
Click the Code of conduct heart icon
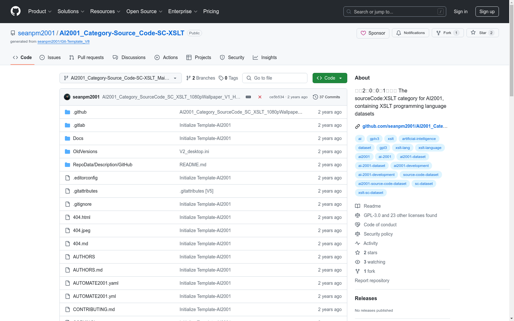click(x=358, y=225)
